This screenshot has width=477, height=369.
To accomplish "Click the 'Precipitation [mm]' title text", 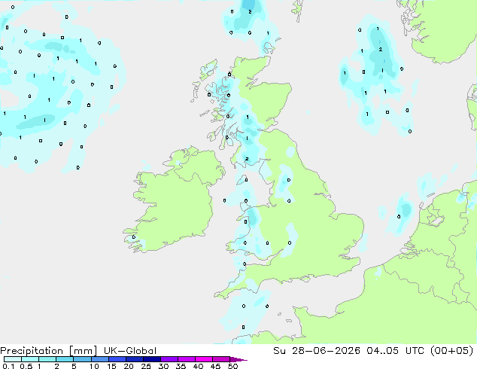I will (49, 351).
